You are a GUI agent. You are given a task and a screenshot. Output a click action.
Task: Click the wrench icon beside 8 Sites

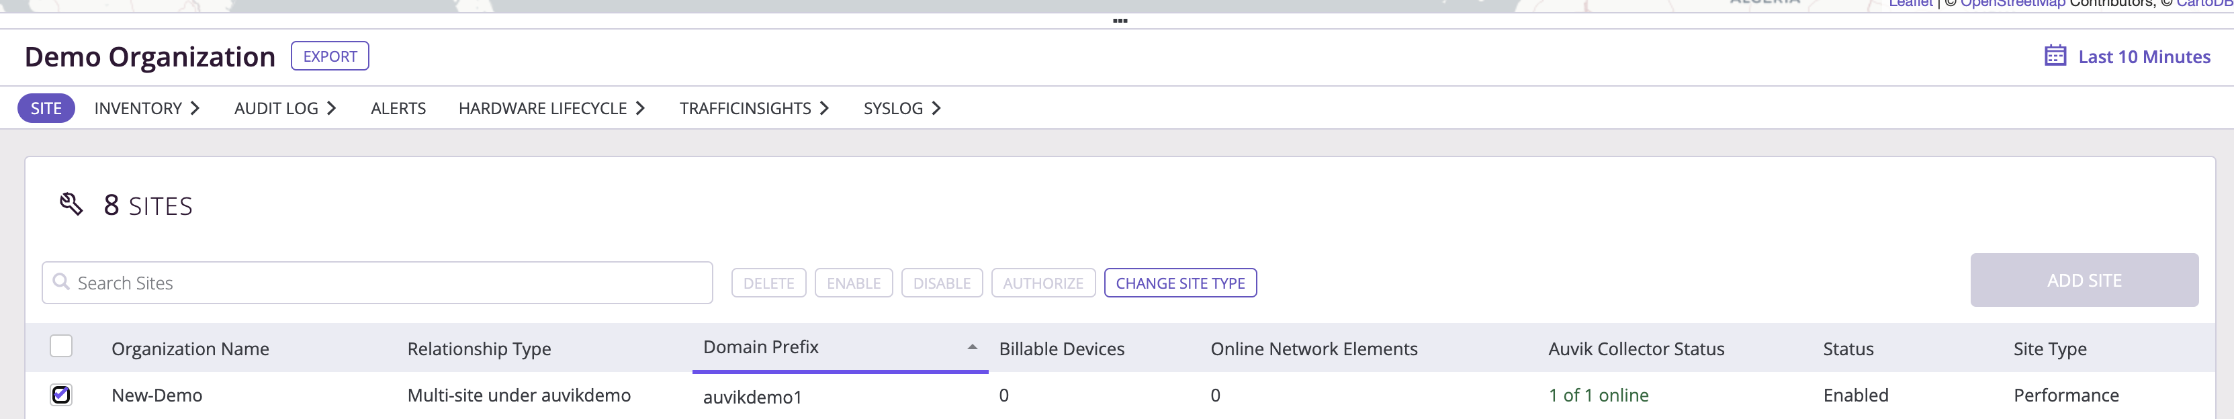click(x=71, y=205)
